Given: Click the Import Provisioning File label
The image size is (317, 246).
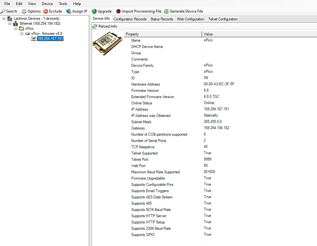Looking at the screenshot, I should click(142, 11).
